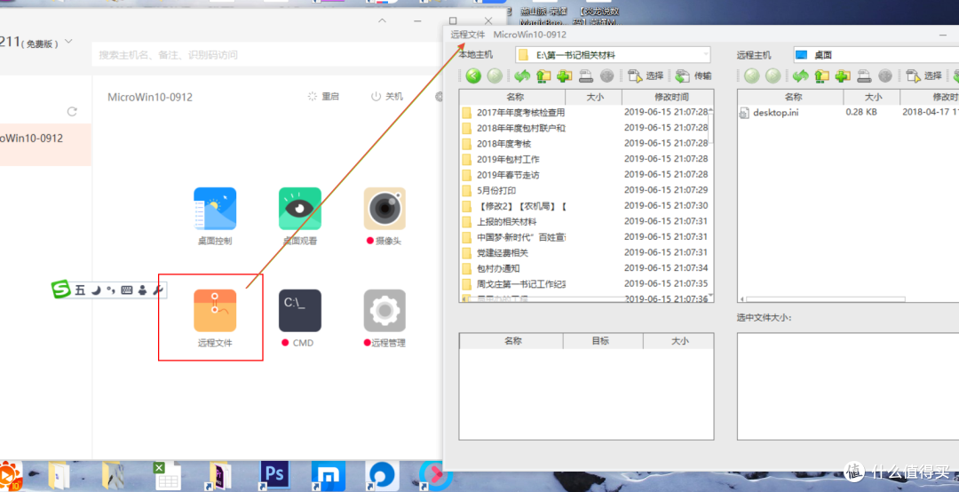
Task: Sort local files by 名称 column header
Action: point(512,97)
